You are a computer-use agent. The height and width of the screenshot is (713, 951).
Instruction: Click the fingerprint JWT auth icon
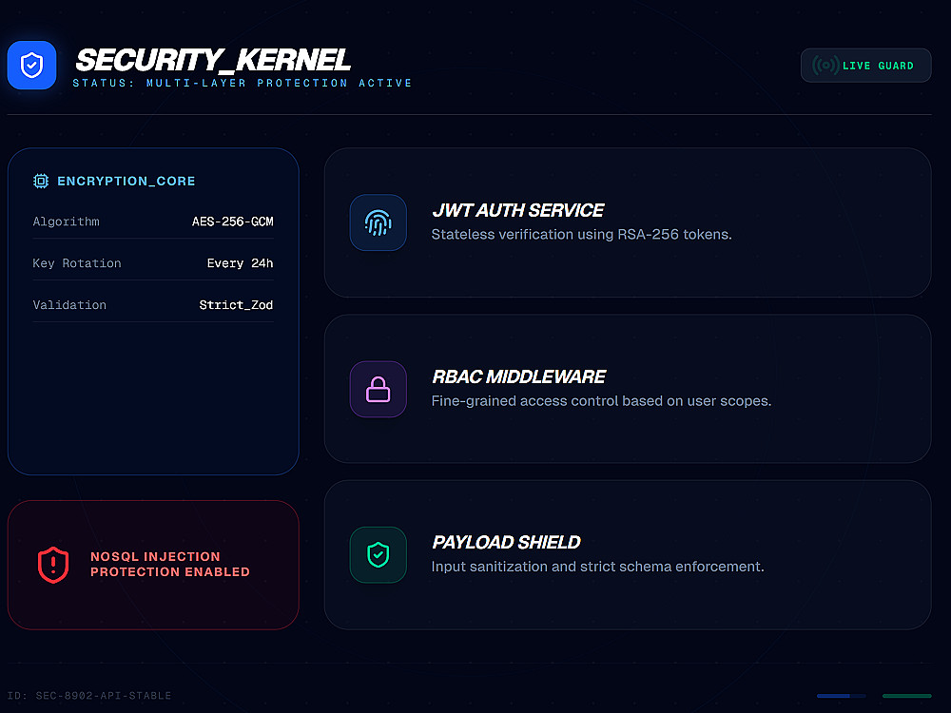coord(378,222)
